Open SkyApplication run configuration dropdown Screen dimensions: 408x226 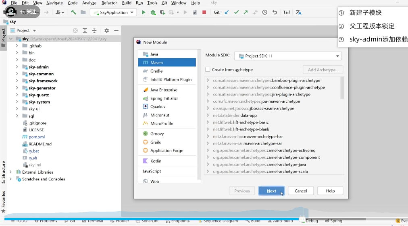(x=113, y=12)
